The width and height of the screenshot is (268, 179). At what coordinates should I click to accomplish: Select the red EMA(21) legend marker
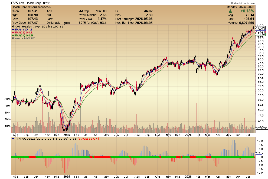13,33
